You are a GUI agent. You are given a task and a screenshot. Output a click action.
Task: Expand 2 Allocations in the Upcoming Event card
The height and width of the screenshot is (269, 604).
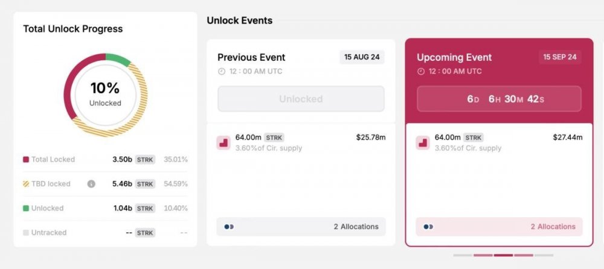[553, 227]
